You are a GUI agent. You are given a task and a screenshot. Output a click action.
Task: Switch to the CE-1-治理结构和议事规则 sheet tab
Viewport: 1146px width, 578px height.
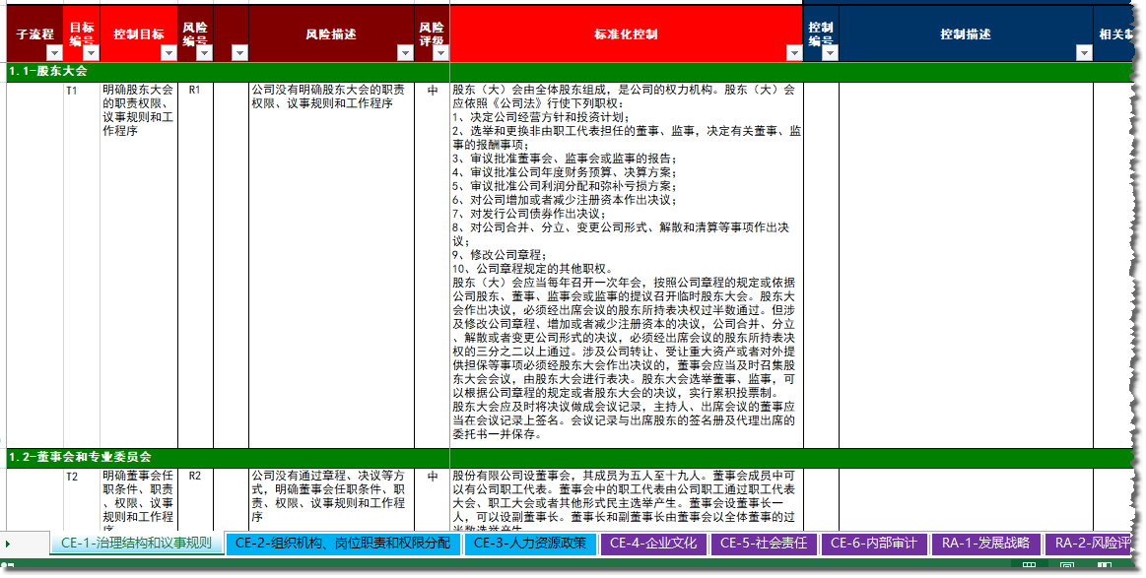137,543
